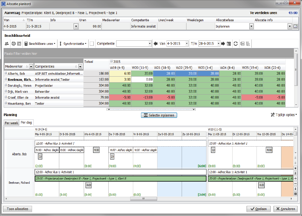Collapse the Haverkamp, Ben row
302x216 pixels.
(x=6, y=103)
